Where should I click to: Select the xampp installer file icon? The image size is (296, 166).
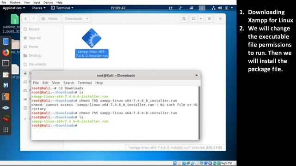pyautogui.click(x=92, y=38)
